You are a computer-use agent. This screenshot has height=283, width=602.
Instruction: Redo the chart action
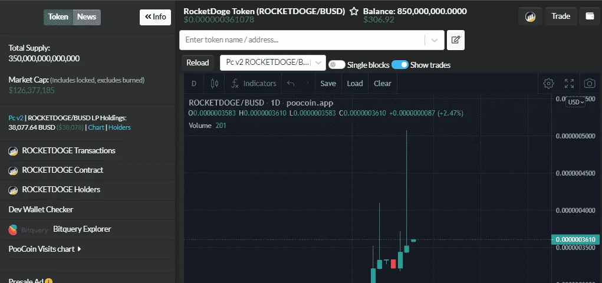point(306,83)
